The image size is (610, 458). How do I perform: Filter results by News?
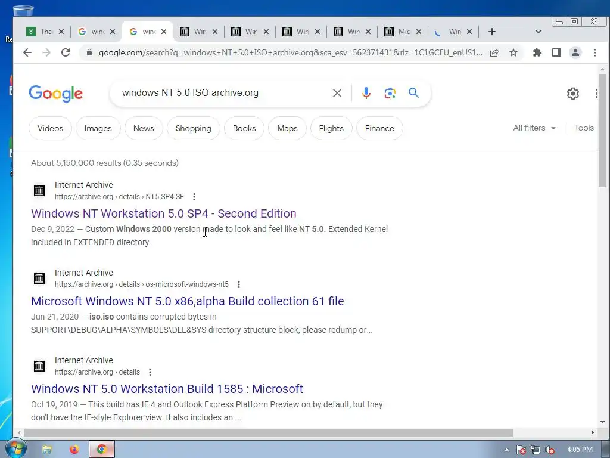coord(144,128)
